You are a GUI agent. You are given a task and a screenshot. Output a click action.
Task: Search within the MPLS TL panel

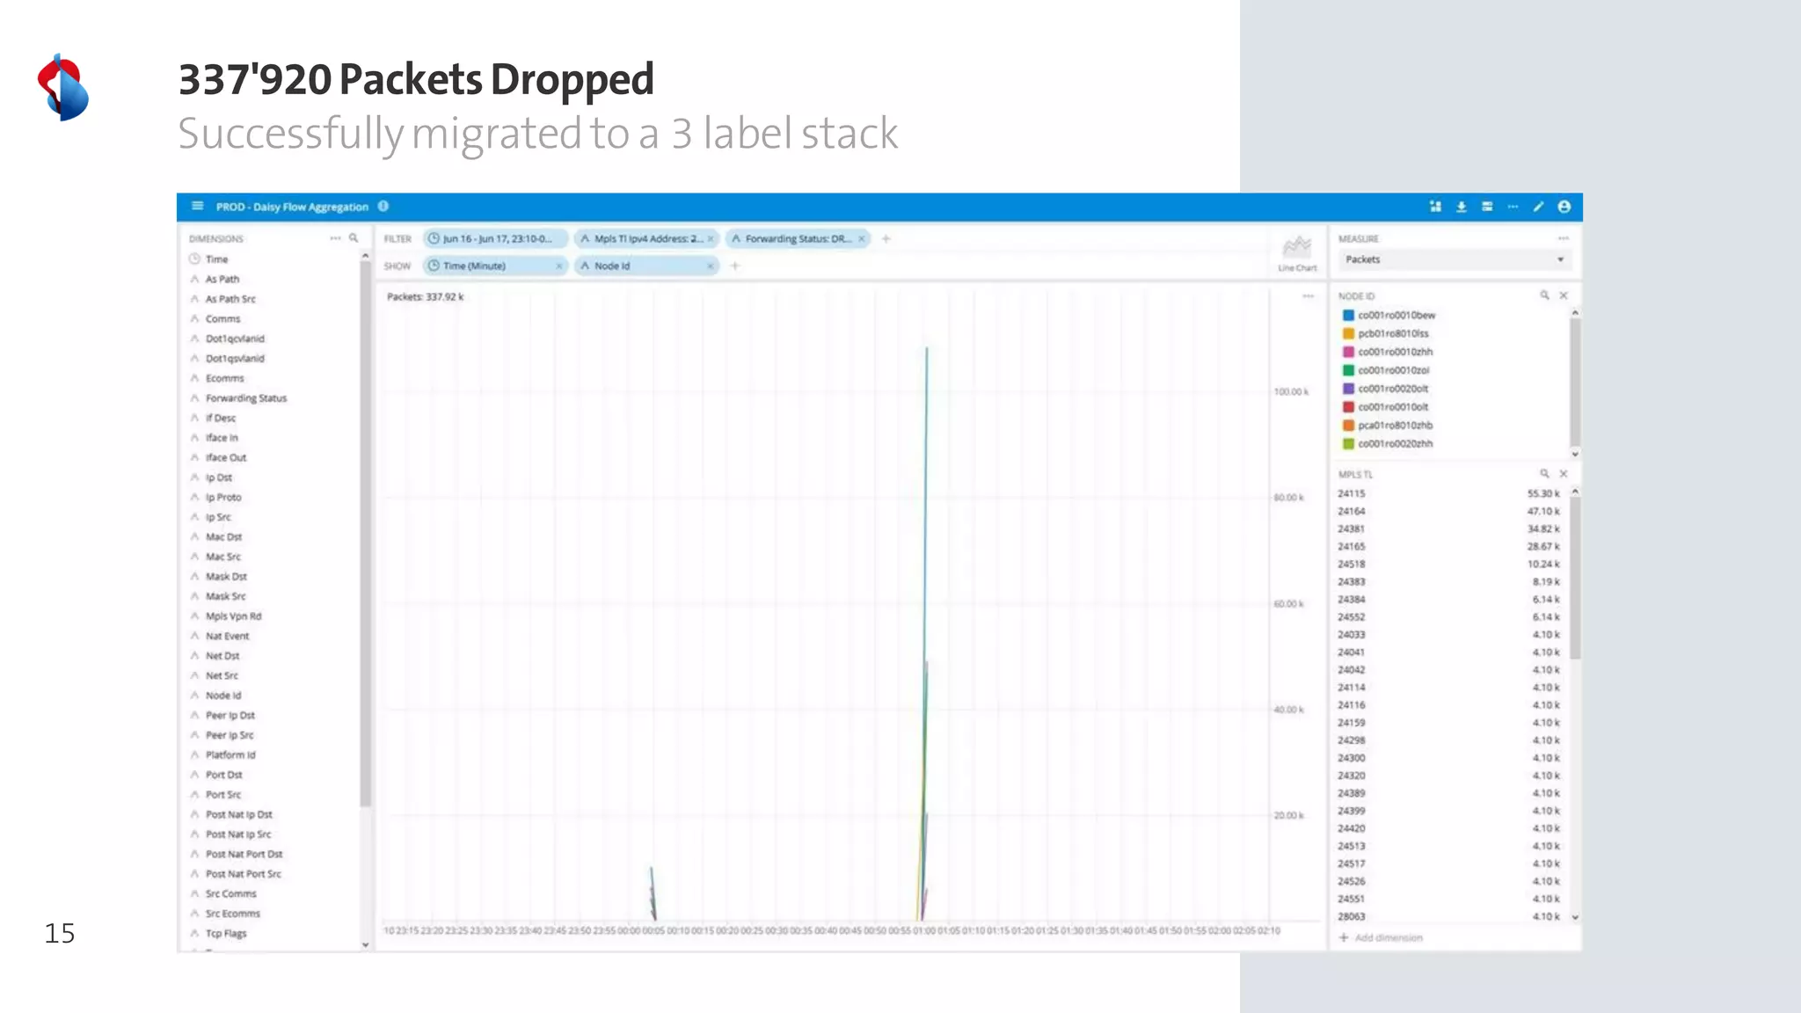point(1544,473)
